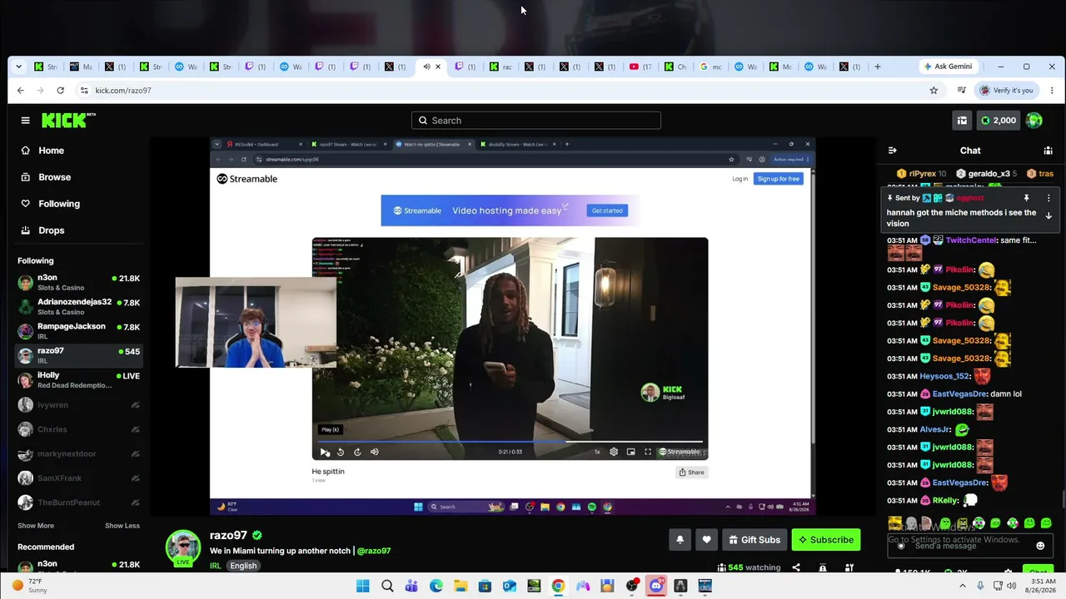1066x599 pixels.
Task: Click Log in on Streamable page
Action: pos(740,179)
